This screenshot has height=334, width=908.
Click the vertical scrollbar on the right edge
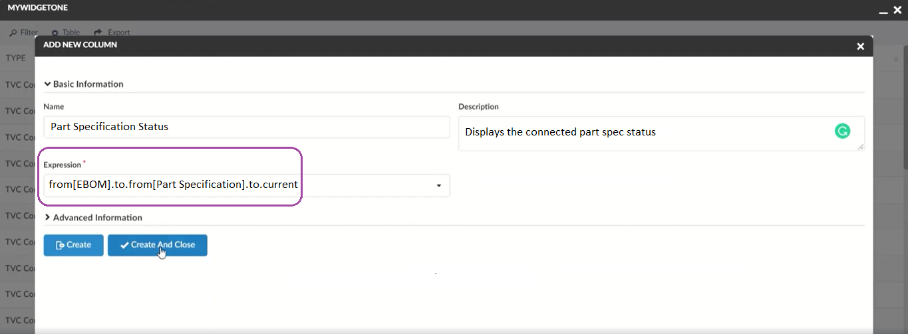[x=904, y=133]
